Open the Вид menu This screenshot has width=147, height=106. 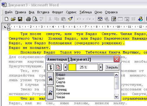coord(32,12)
